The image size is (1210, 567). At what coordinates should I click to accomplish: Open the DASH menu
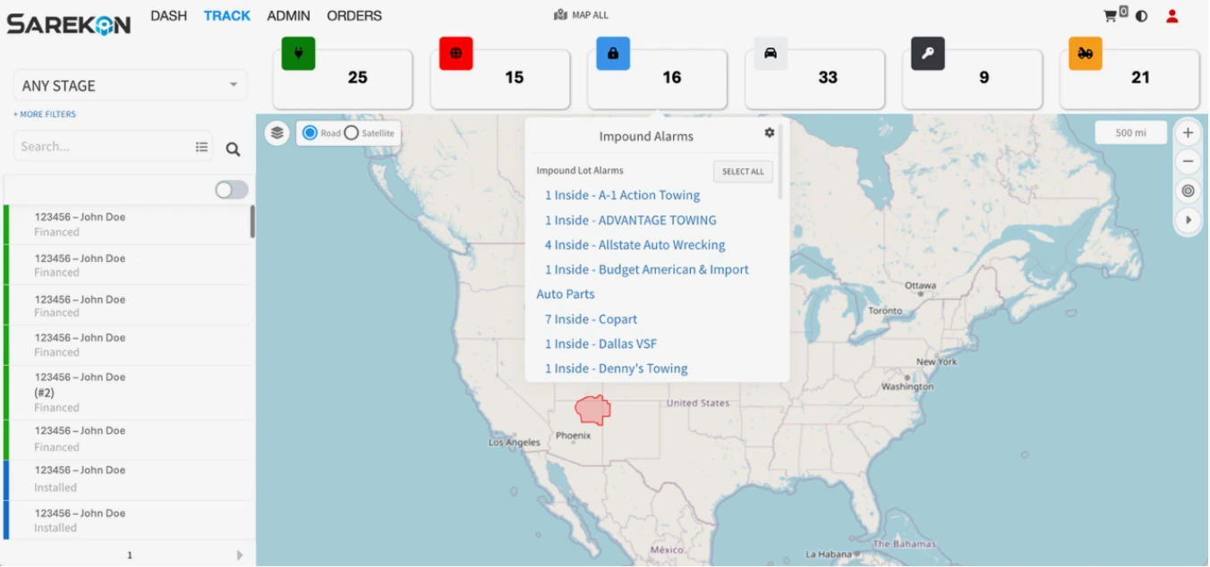[168, 15]
